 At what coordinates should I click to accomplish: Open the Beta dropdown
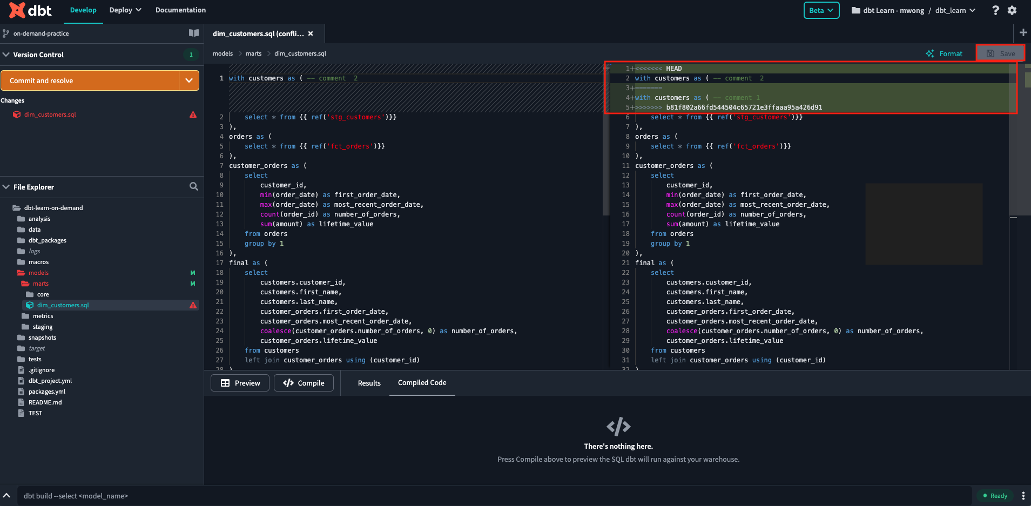click(x=820, y=10)
